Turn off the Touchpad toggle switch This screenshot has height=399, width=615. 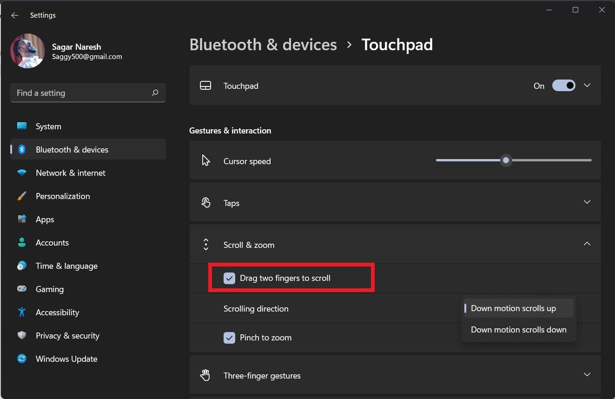[x=563, y=86]
